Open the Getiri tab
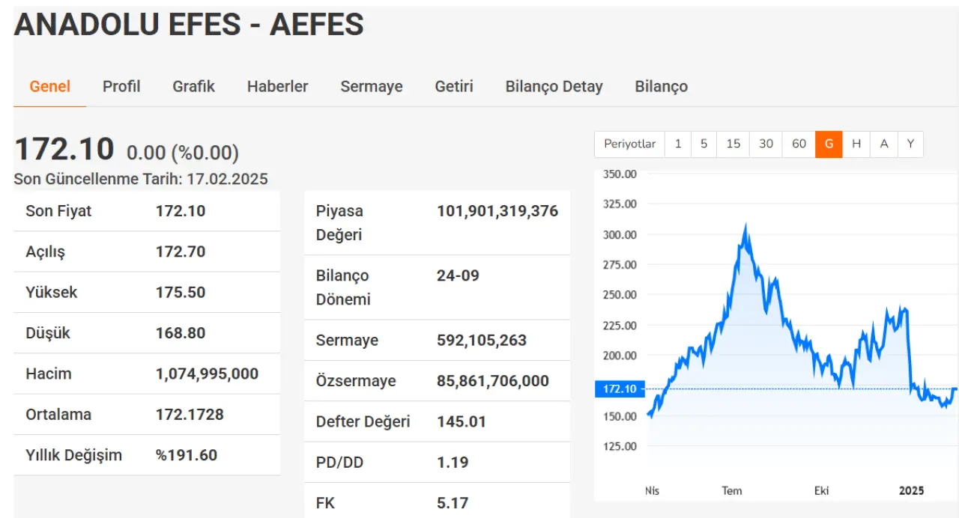 pyautogui.click(x=454, y=86)
